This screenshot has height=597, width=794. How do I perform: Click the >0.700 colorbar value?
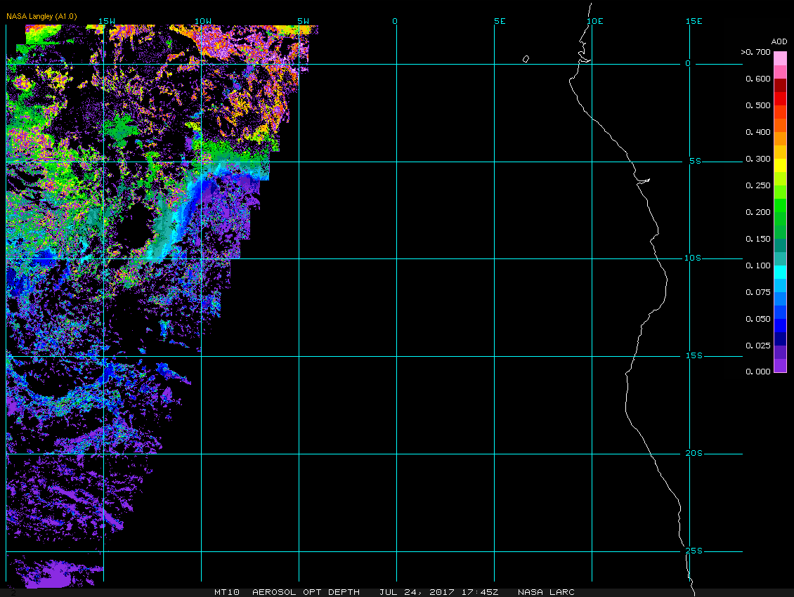[x=755, y=52]
